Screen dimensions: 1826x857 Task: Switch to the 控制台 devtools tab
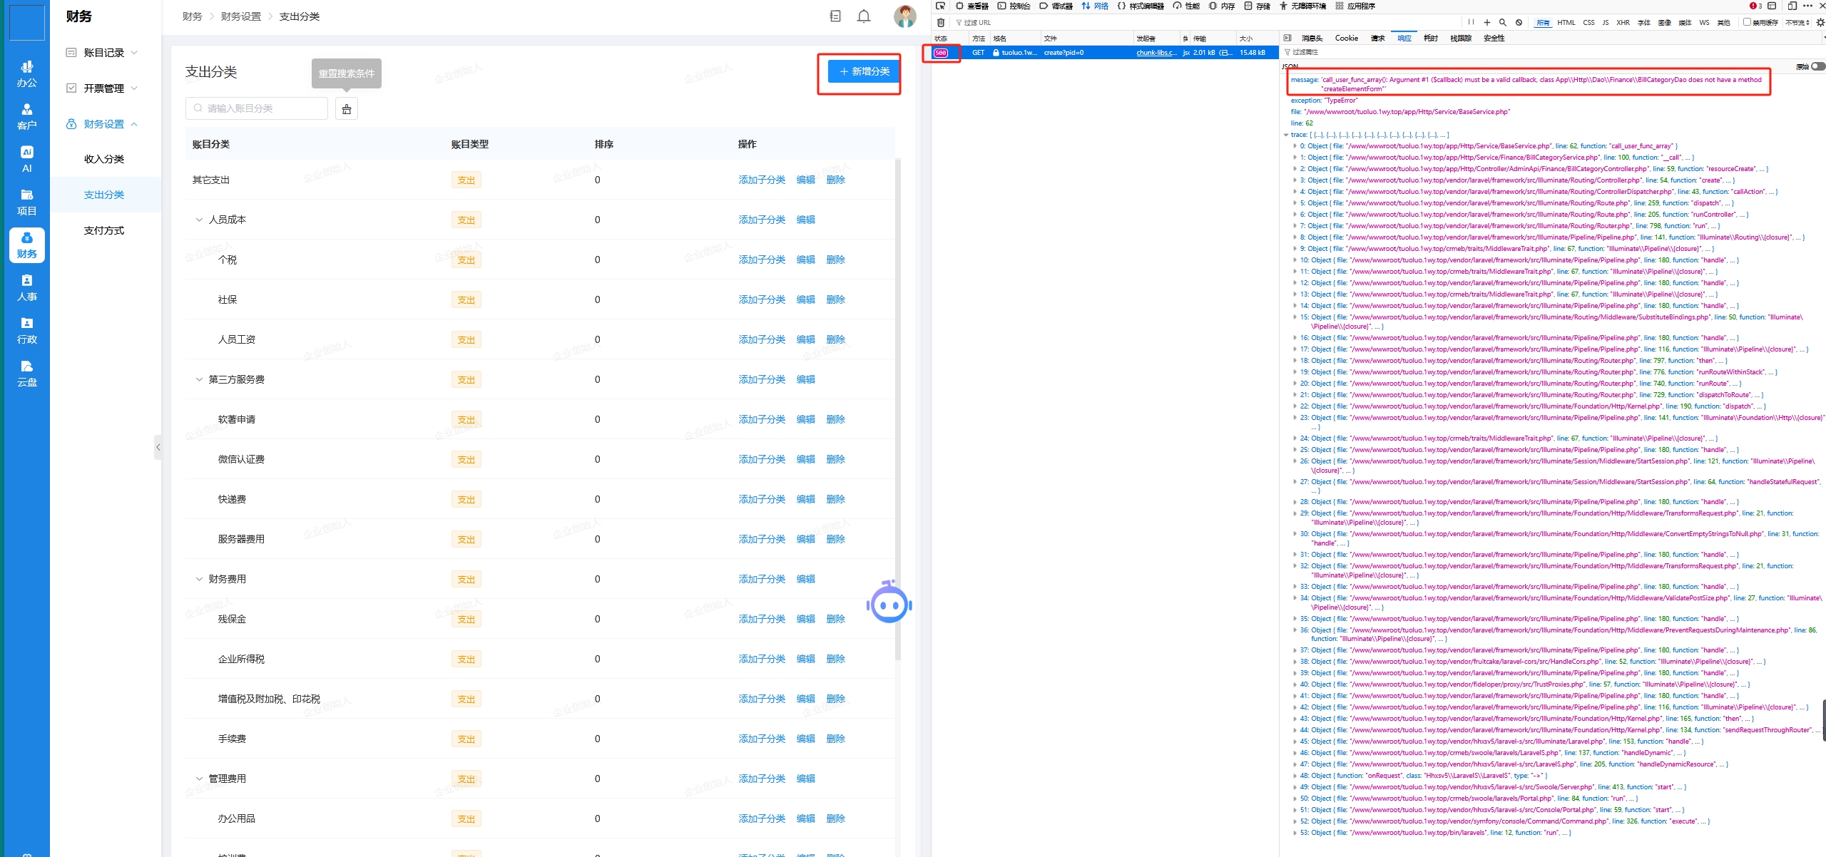point(1014,6)
